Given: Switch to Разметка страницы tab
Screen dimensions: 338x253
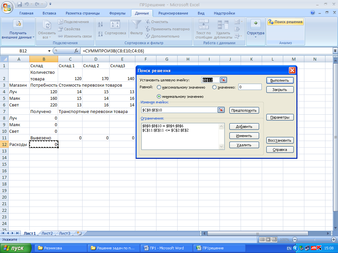Looking at the screenshot, I should 83,13.
